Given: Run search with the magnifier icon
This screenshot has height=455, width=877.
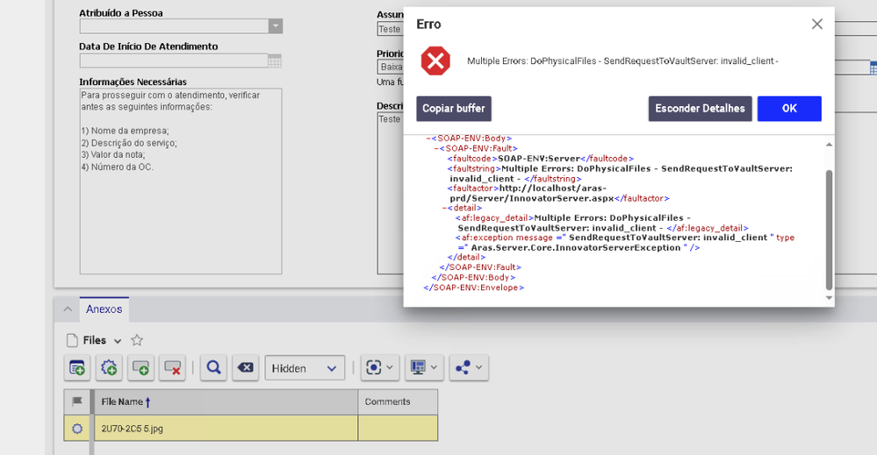Looking at the screenshot, I should [212, 369].
